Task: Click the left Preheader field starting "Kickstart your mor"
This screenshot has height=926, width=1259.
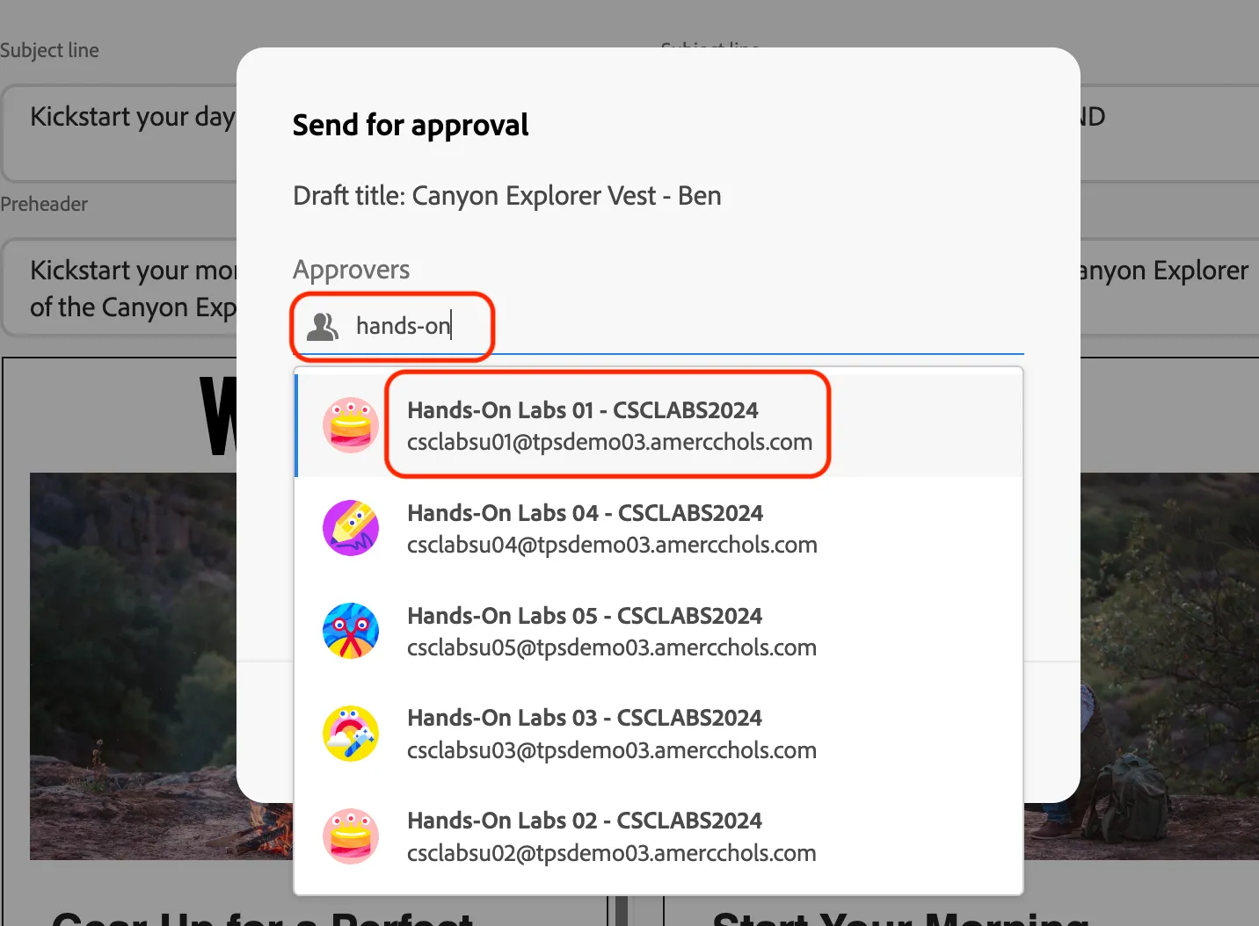Action: (120, 287)
